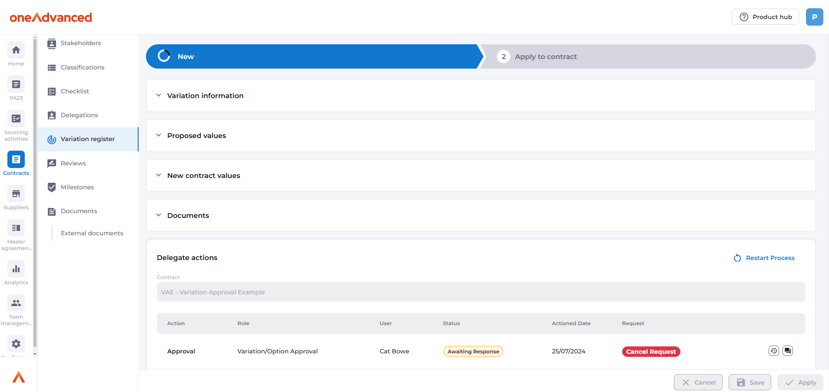
Task: Select Milestones from the side menu
Action: coord(77,187)
